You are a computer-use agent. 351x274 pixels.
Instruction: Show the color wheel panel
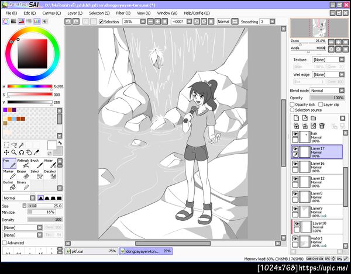pyautogui.click(x=6, y=22)
